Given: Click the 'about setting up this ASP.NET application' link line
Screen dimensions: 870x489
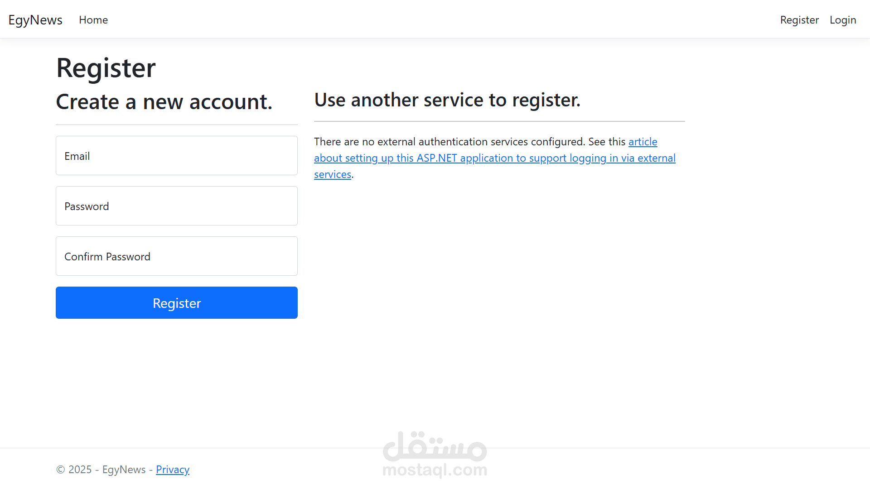Looking at the screenshot, I should [x=494, y=158].
